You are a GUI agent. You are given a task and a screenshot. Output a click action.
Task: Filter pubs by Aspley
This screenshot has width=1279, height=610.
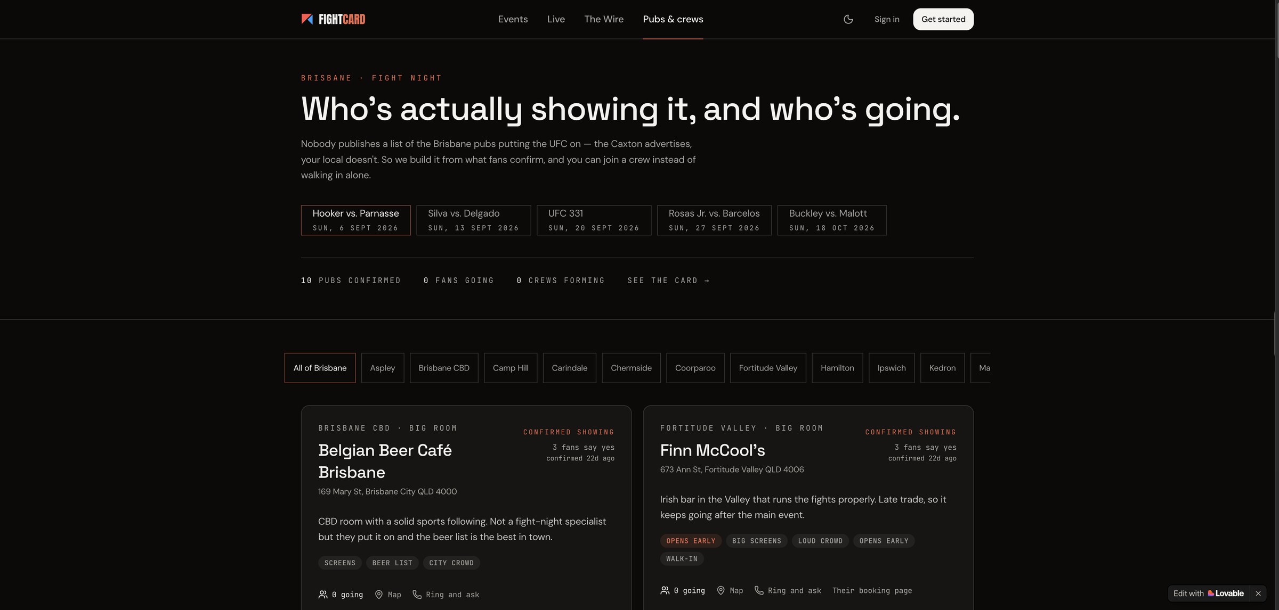point(383,368)
